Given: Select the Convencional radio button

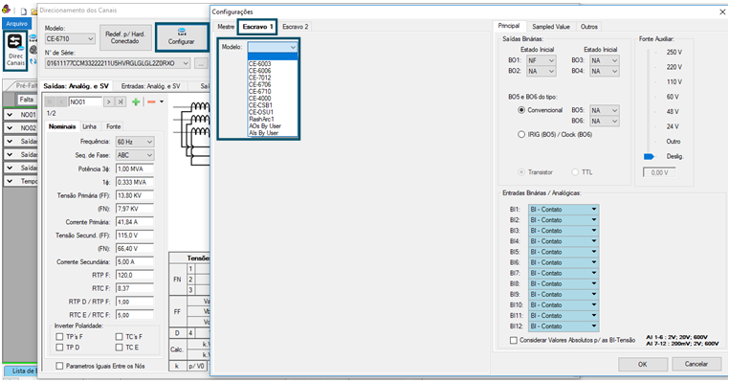Looking at the screenshot, I should pos(521,111).
